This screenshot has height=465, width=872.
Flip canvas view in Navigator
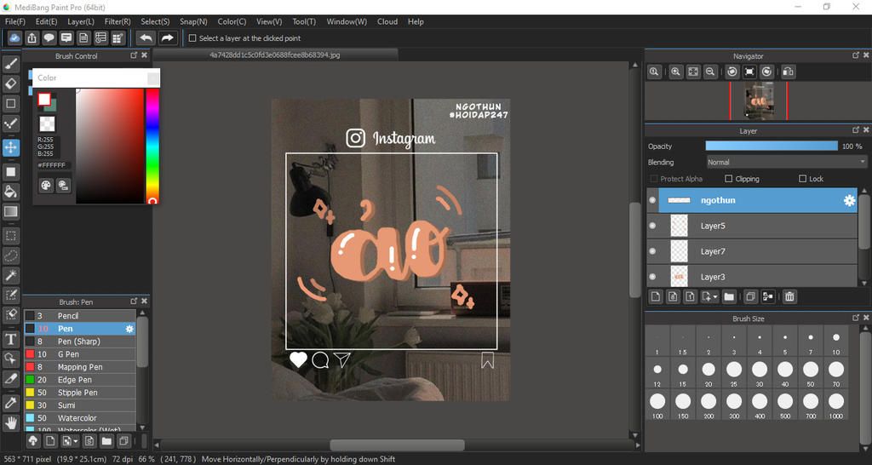[788, 72]
